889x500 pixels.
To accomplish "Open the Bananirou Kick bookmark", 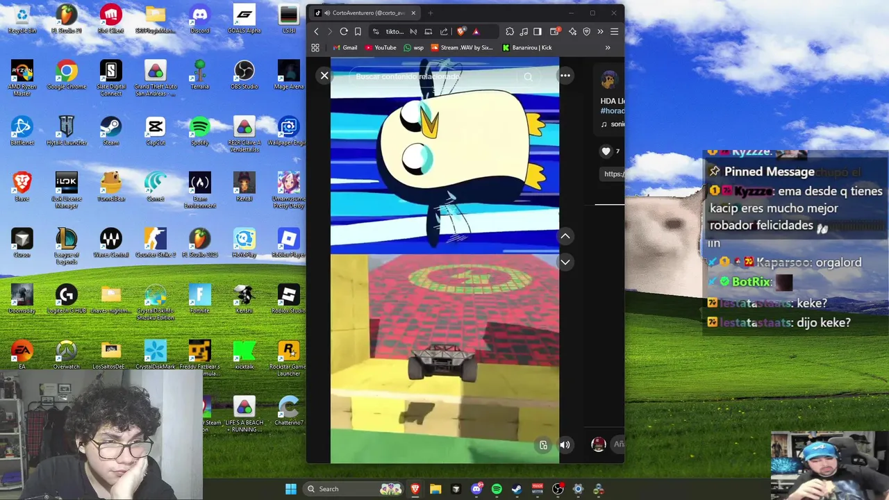I will (x=527, y=48).
